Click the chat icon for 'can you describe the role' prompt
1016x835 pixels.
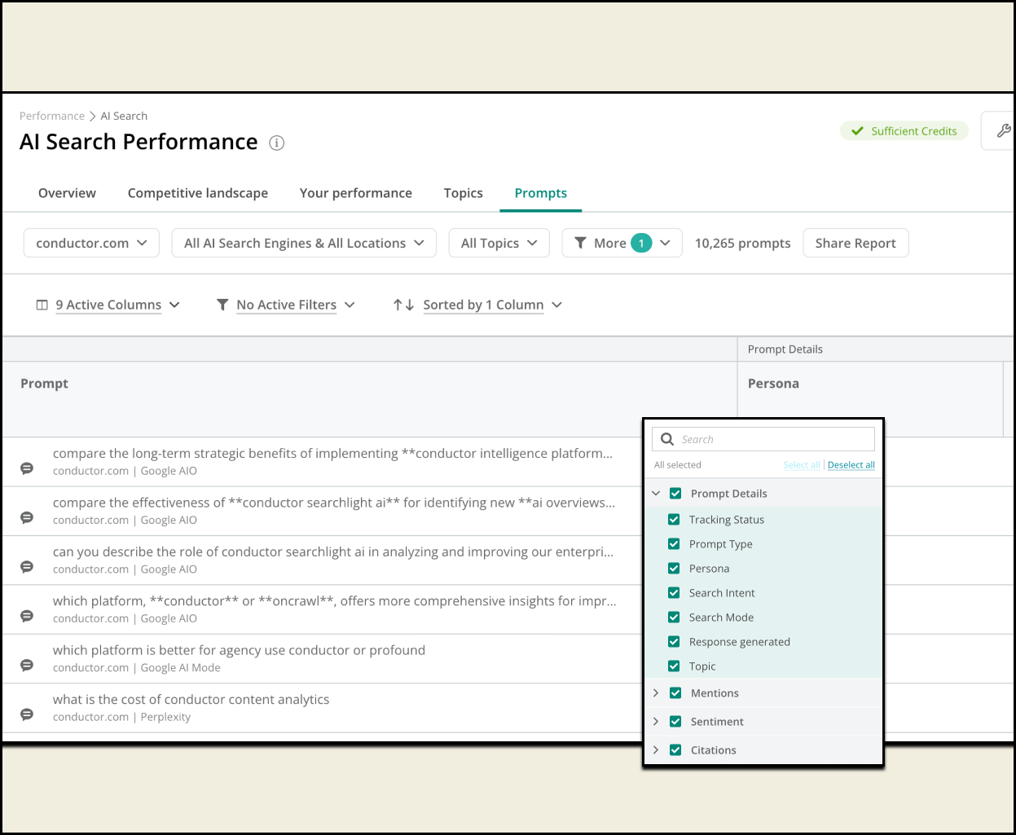coord(27,566)
